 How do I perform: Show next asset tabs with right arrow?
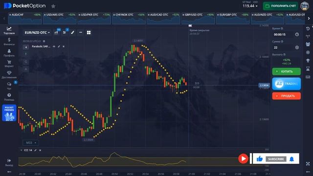[x=309, y=19]
